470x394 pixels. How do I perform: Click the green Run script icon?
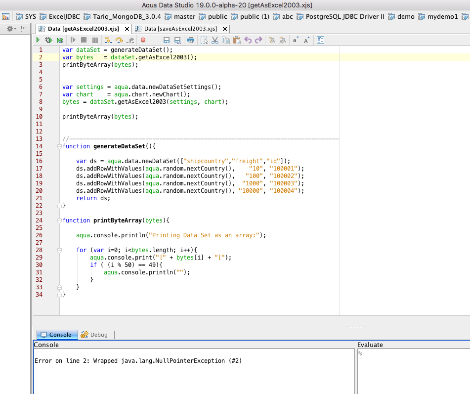(x=38, y=40)
